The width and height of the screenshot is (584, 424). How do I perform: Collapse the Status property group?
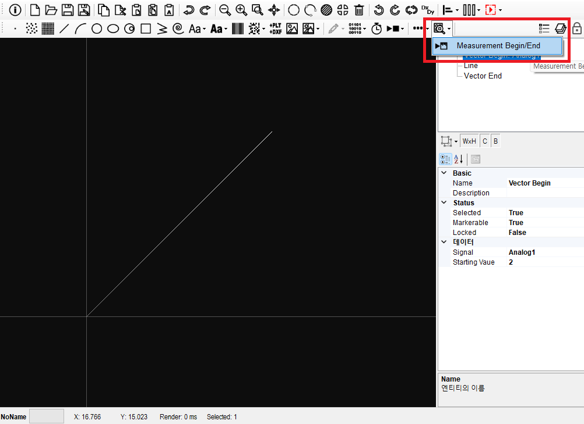(x=444, y=202)
